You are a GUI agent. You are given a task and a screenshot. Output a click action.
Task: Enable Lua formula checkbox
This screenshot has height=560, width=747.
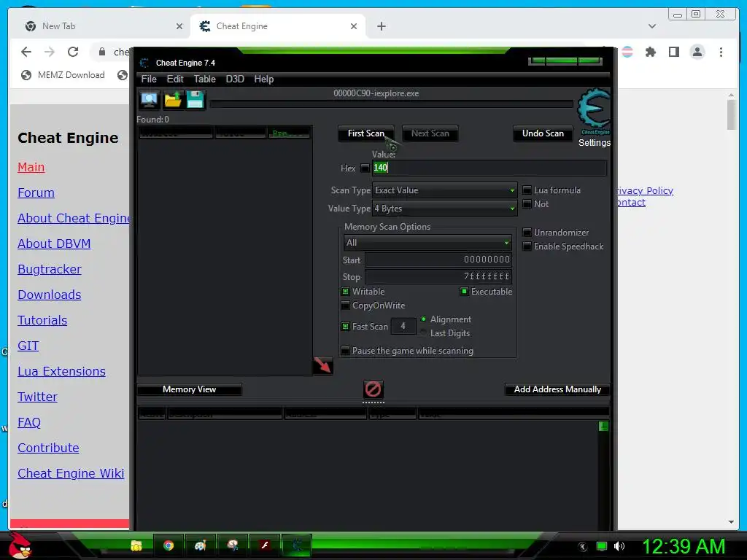point(527,190)
